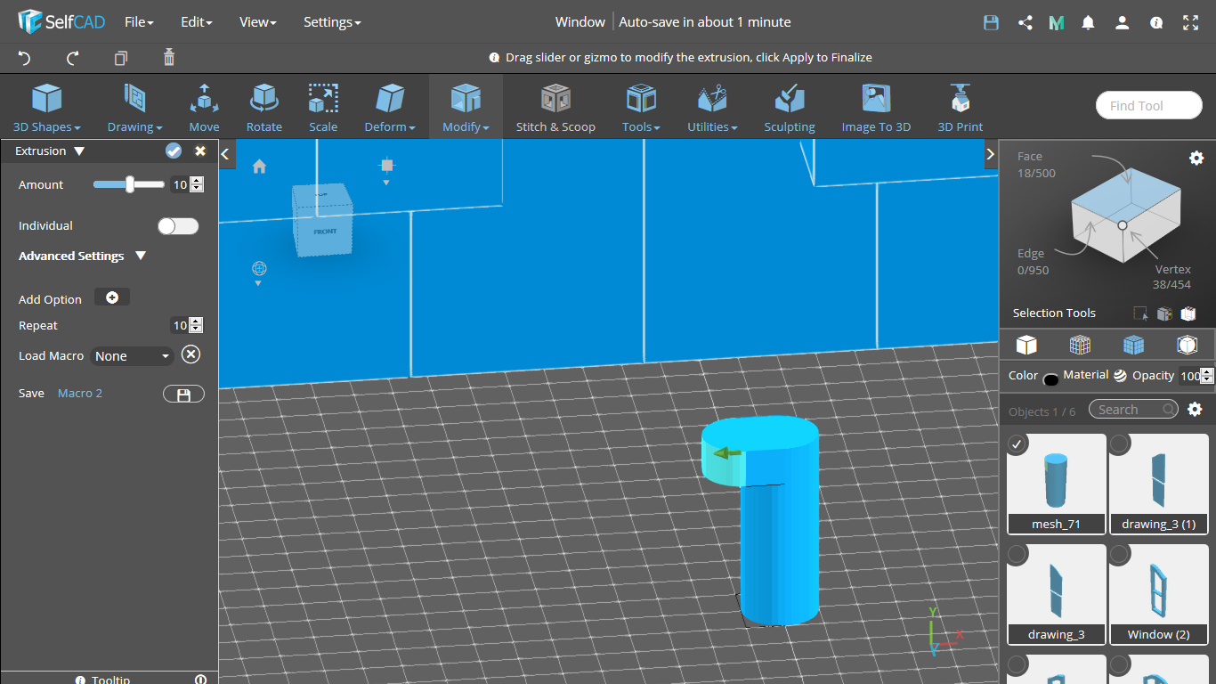Screen dimensions: 1216x684
Task: Select the Stitch & Scoop tool
Action: tap(555, 107)
